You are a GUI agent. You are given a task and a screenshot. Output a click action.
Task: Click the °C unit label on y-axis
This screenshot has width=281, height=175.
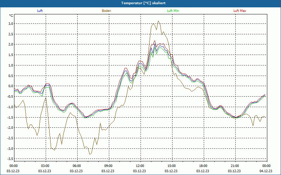click(11, 16)
